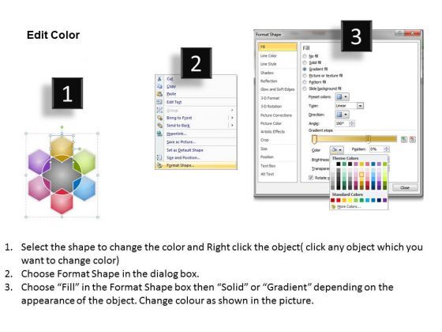Click the Format Shape icon in menu

pos(159,165)
